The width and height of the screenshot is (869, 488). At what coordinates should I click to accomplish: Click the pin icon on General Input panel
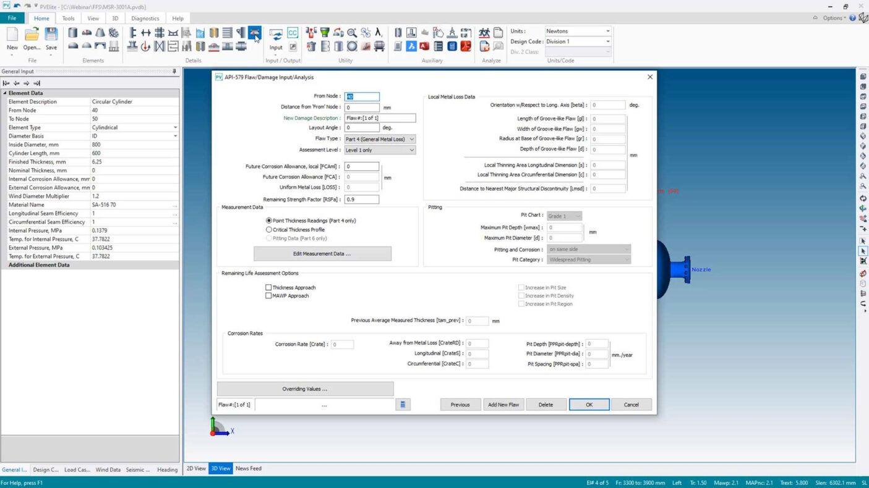point(174,72)
